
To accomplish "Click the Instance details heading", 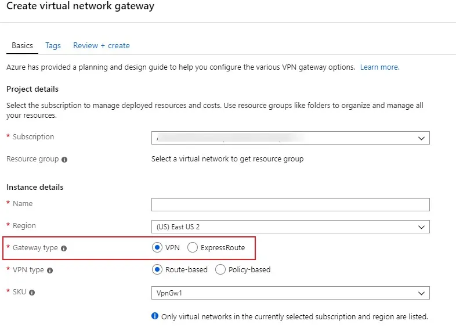I will coord(35,187).
